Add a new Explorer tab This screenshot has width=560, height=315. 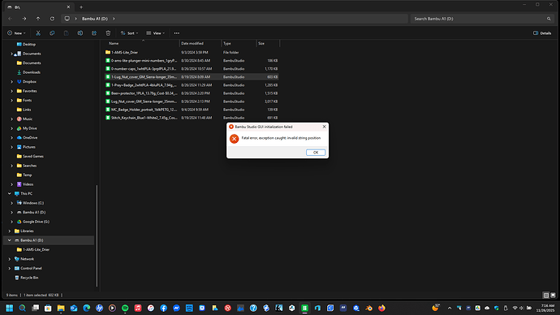point(81,6)
